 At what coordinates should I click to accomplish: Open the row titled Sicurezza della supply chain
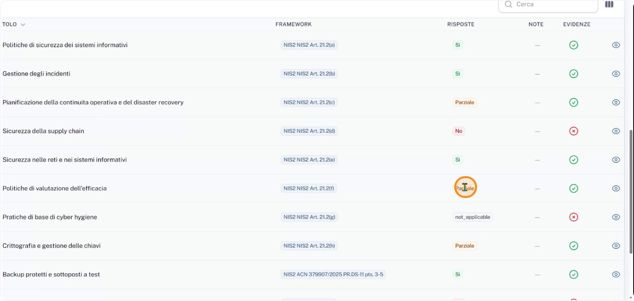click(43, 131)
